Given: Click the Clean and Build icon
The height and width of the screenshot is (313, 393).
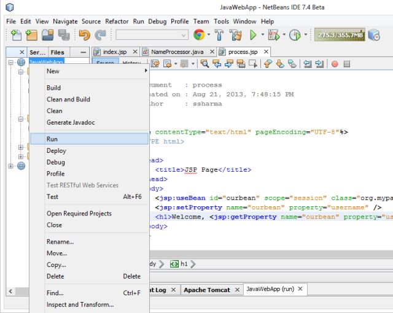Looking at the screenshot, I should pyautogui.click(x=236, y=36).
